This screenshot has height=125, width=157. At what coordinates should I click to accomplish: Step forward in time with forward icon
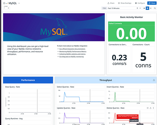tap(151, 8)
